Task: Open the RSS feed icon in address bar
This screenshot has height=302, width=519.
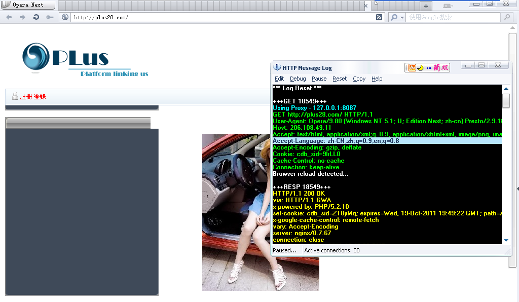Action: coord(379,17)
